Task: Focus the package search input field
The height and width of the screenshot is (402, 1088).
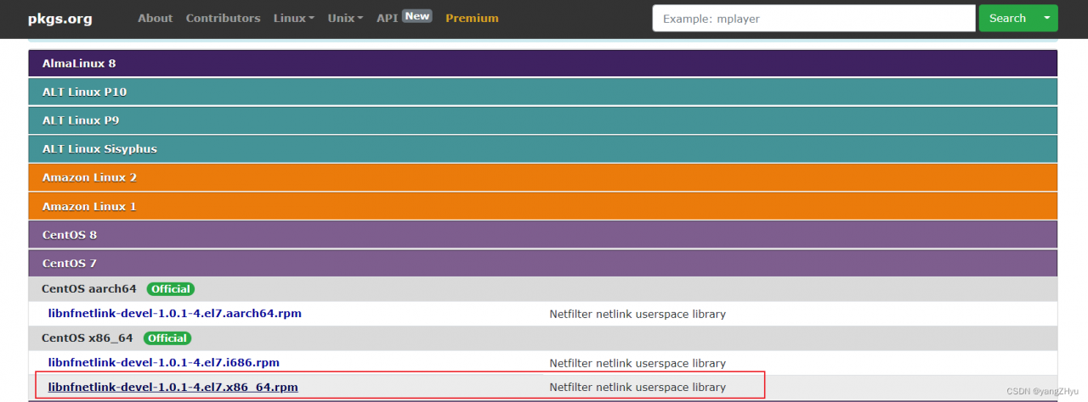Action: tap(813, 18)
